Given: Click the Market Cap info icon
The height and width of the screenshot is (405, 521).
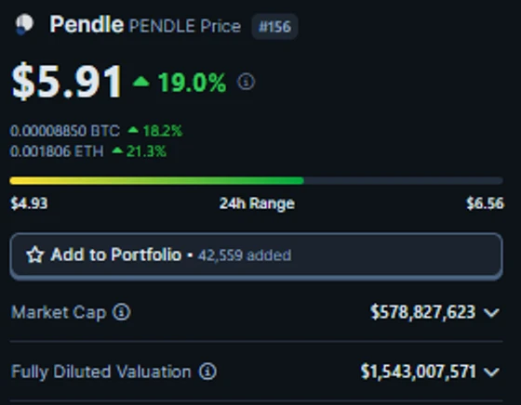Looking at the screenshot, I should pyautogui.click(x=121, y=312).
